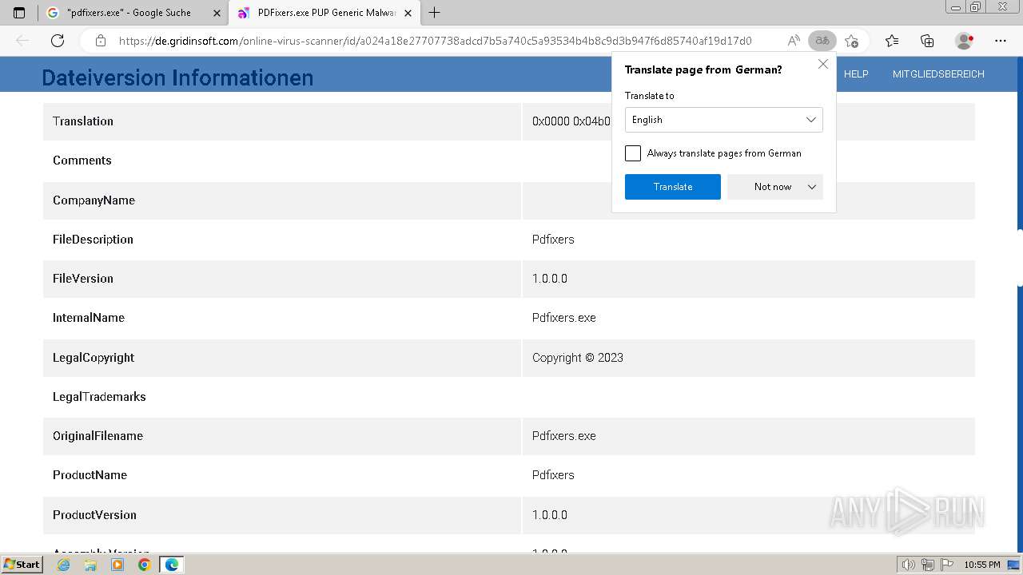Launch Internet Explorer from taskbar

click(64, 565)
